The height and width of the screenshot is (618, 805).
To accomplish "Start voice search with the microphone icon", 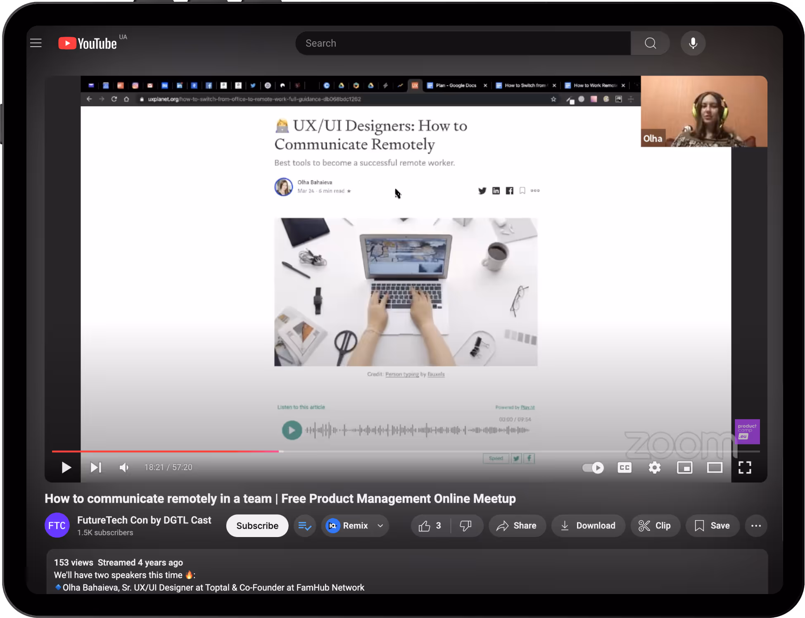I will [693, 43].
